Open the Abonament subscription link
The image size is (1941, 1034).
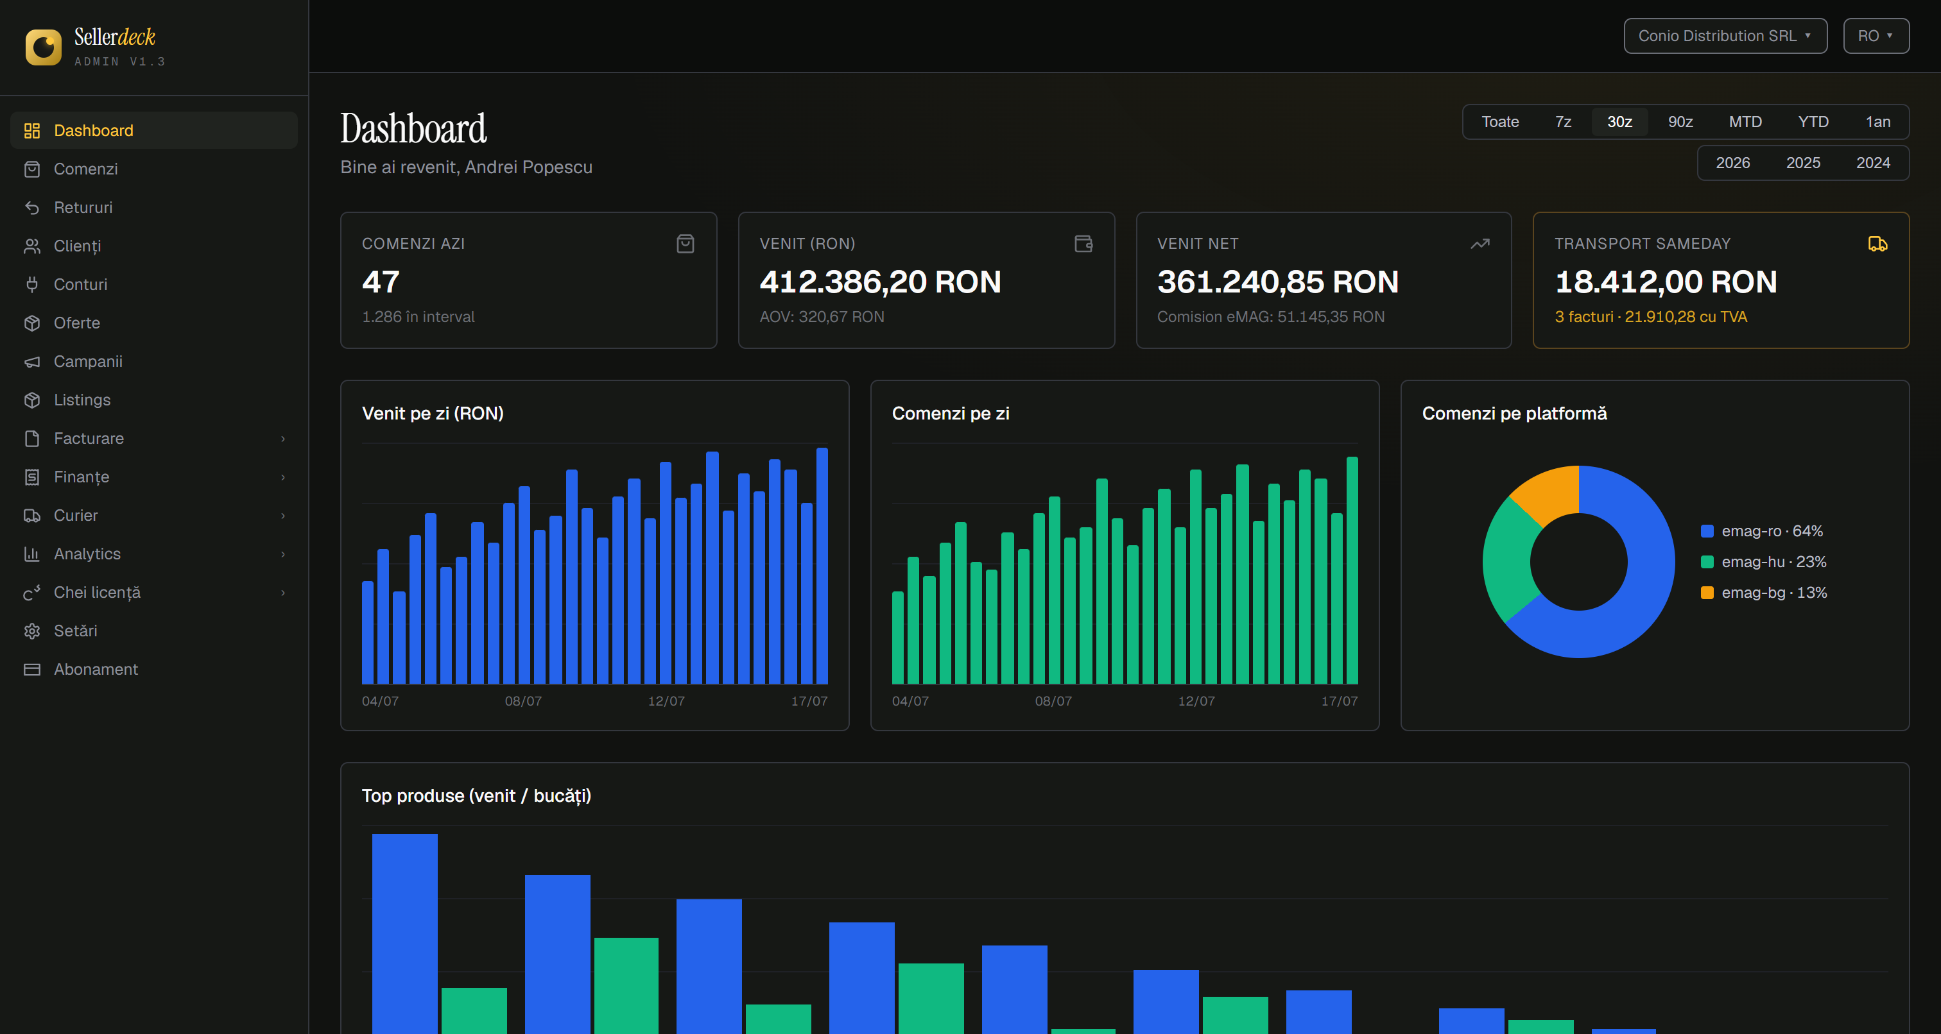tap(153, 670)
